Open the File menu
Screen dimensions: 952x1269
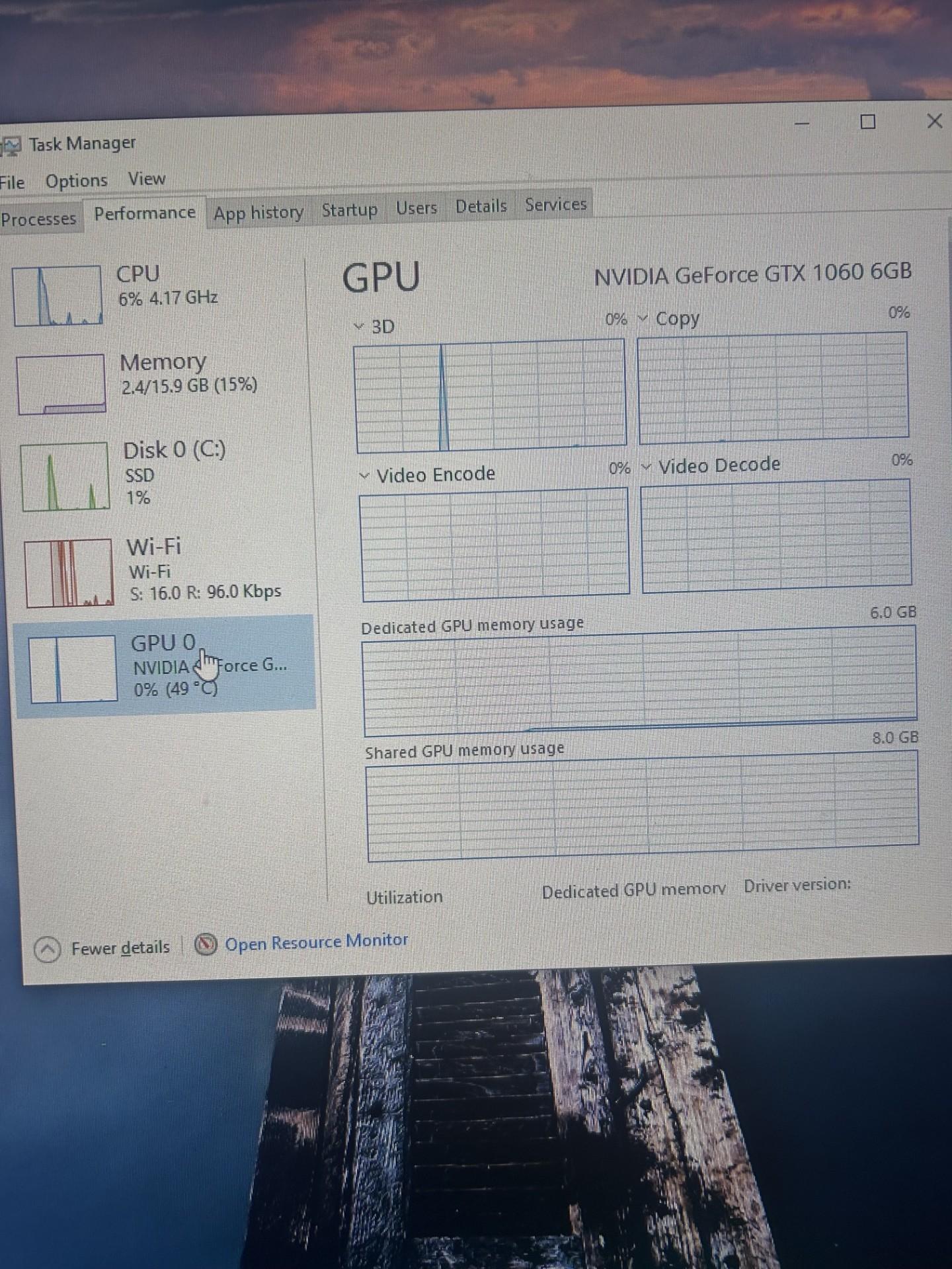point(12,182)
